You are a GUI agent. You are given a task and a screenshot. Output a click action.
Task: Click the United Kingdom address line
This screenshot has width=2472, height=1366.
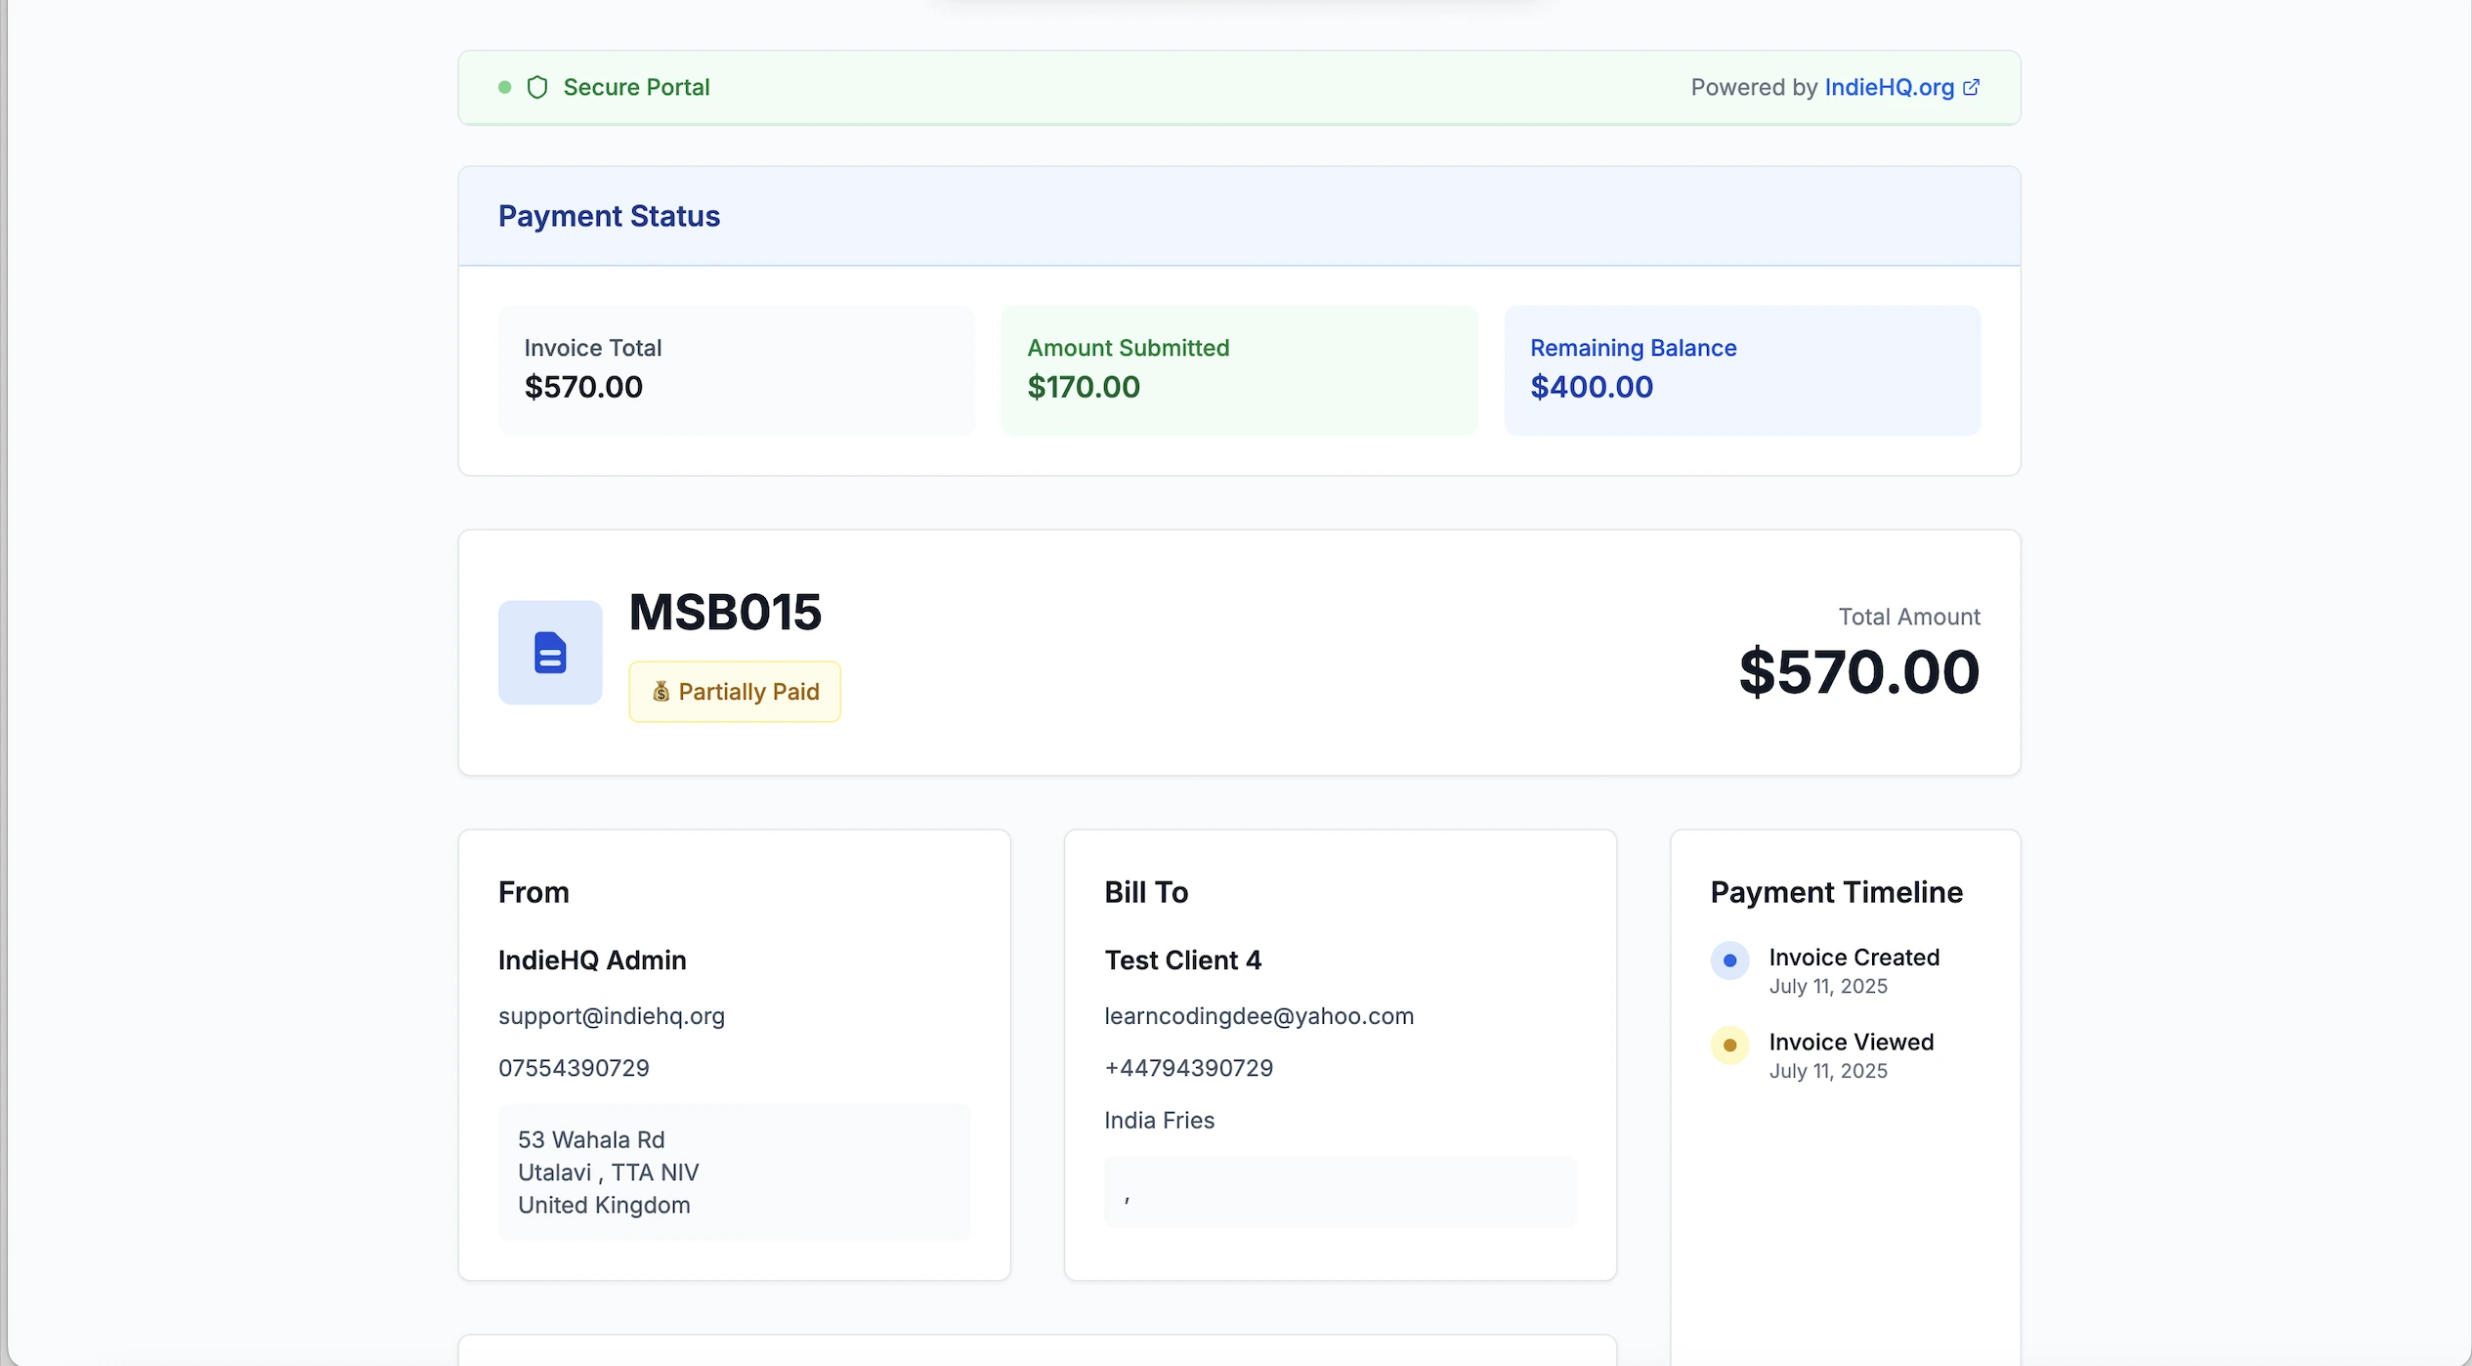pos(604,1206)
